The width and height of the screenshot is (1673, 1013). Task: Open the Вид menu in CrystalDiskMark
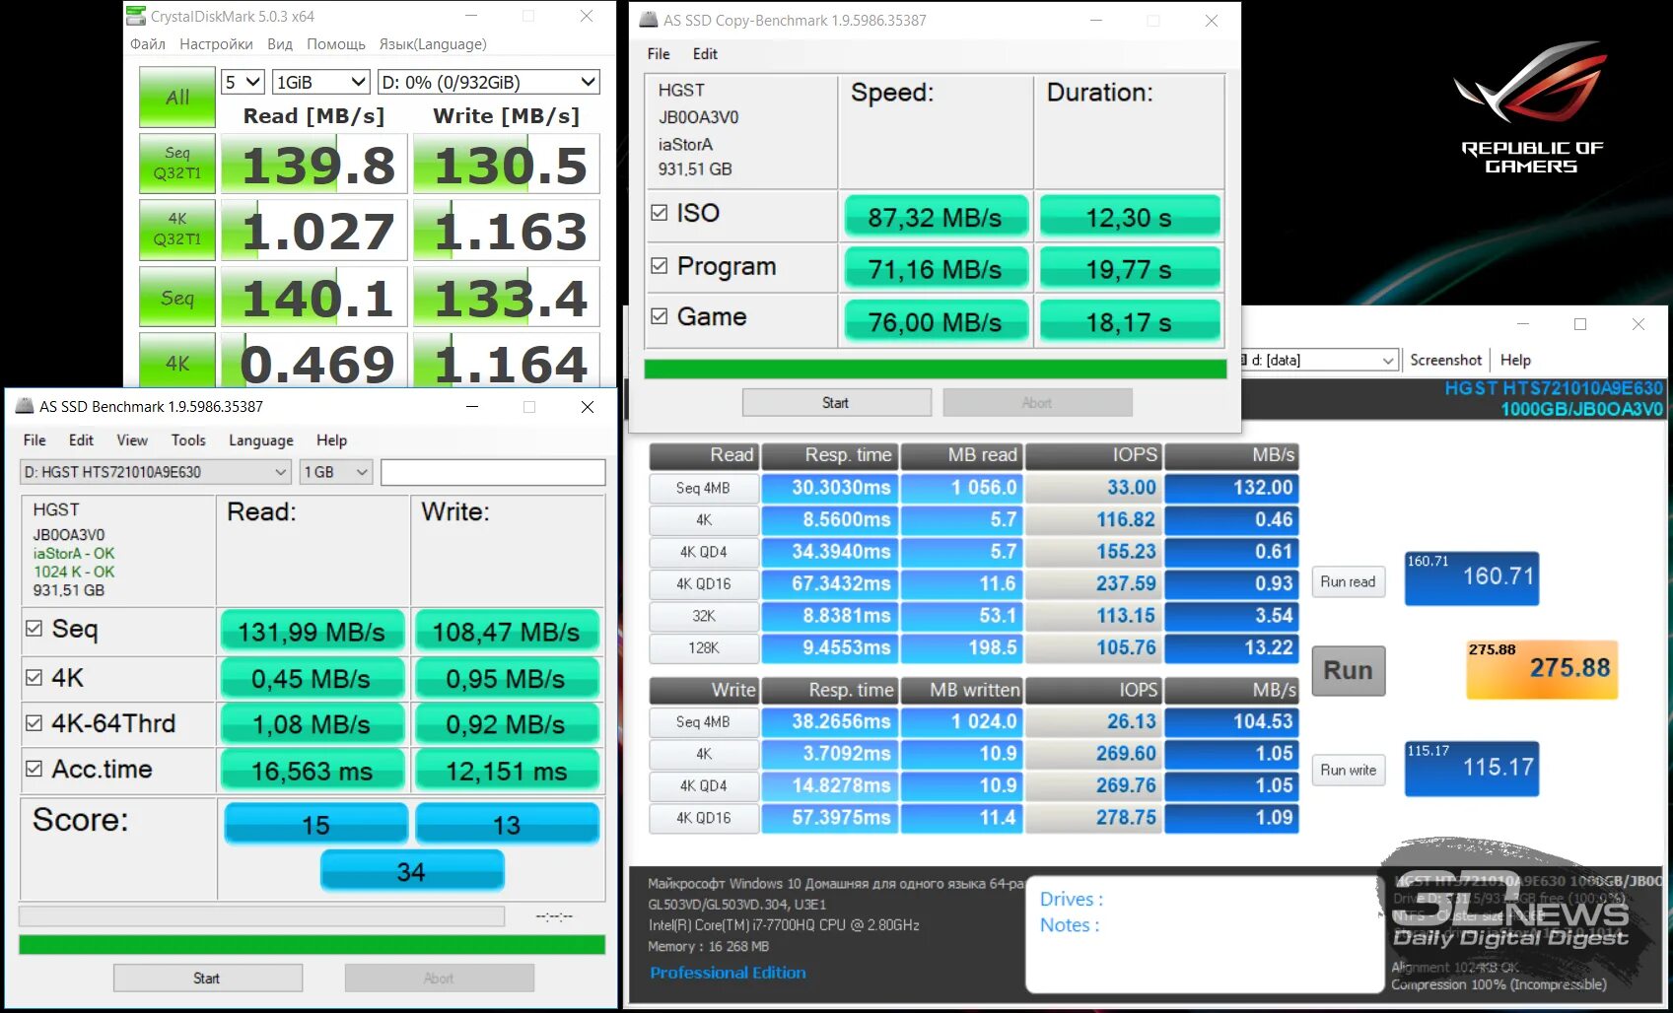pos(280,44)
